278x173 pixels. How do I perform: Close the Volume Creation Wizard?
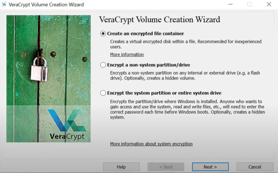pyautogui.click(x=269, y=4)
